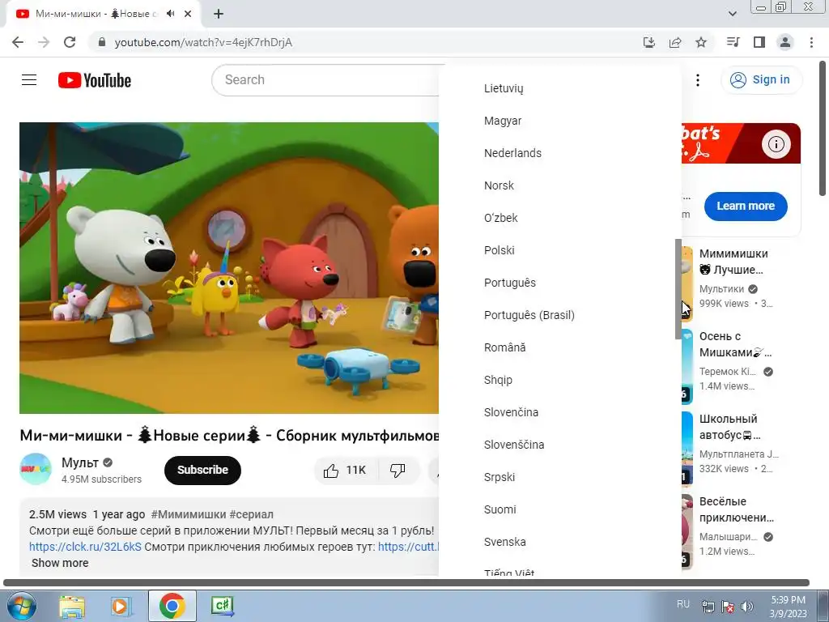The height and width of the screenshot is (622, 829).
Task: Reload the current page
Action: point(70,42)
